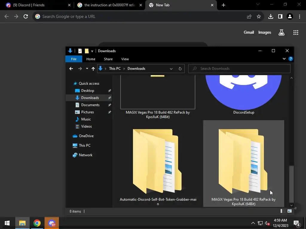Viewport: 306px width, 229px height.
Task: Close the New Tab tab
Action: tap(212, 5)
